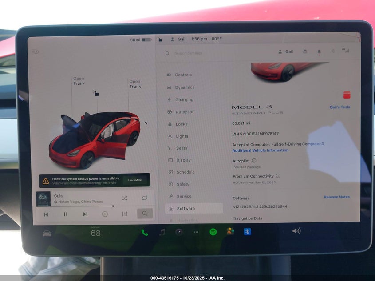The image size is (375, 281).
Task: Open the Gail driver profile dropdown
Action: 285,51
